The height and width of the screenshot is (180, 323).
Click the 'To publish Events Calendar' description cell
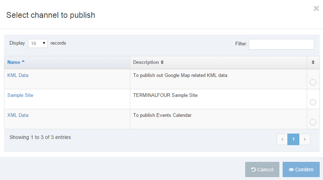tap(162, 115)
